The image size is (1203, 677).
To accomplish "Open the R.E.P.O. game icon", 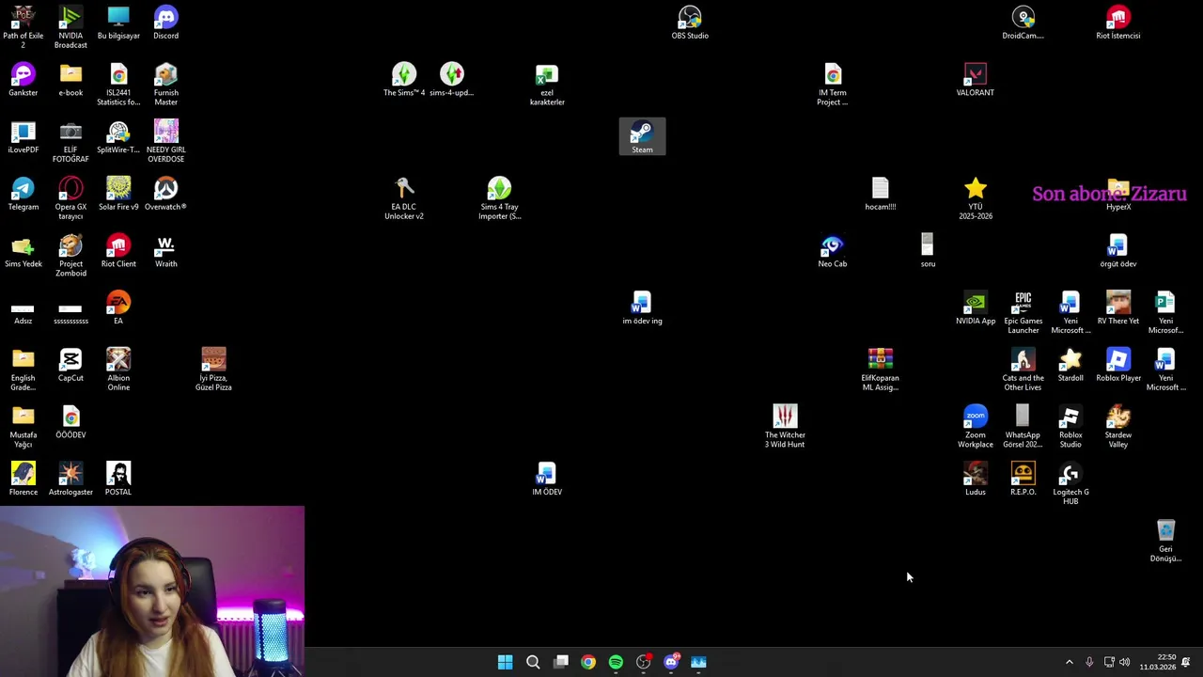I will (x=1023, y=480).
